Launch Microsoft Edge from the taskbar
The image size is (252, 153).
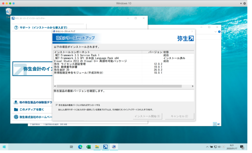point(80,147)
